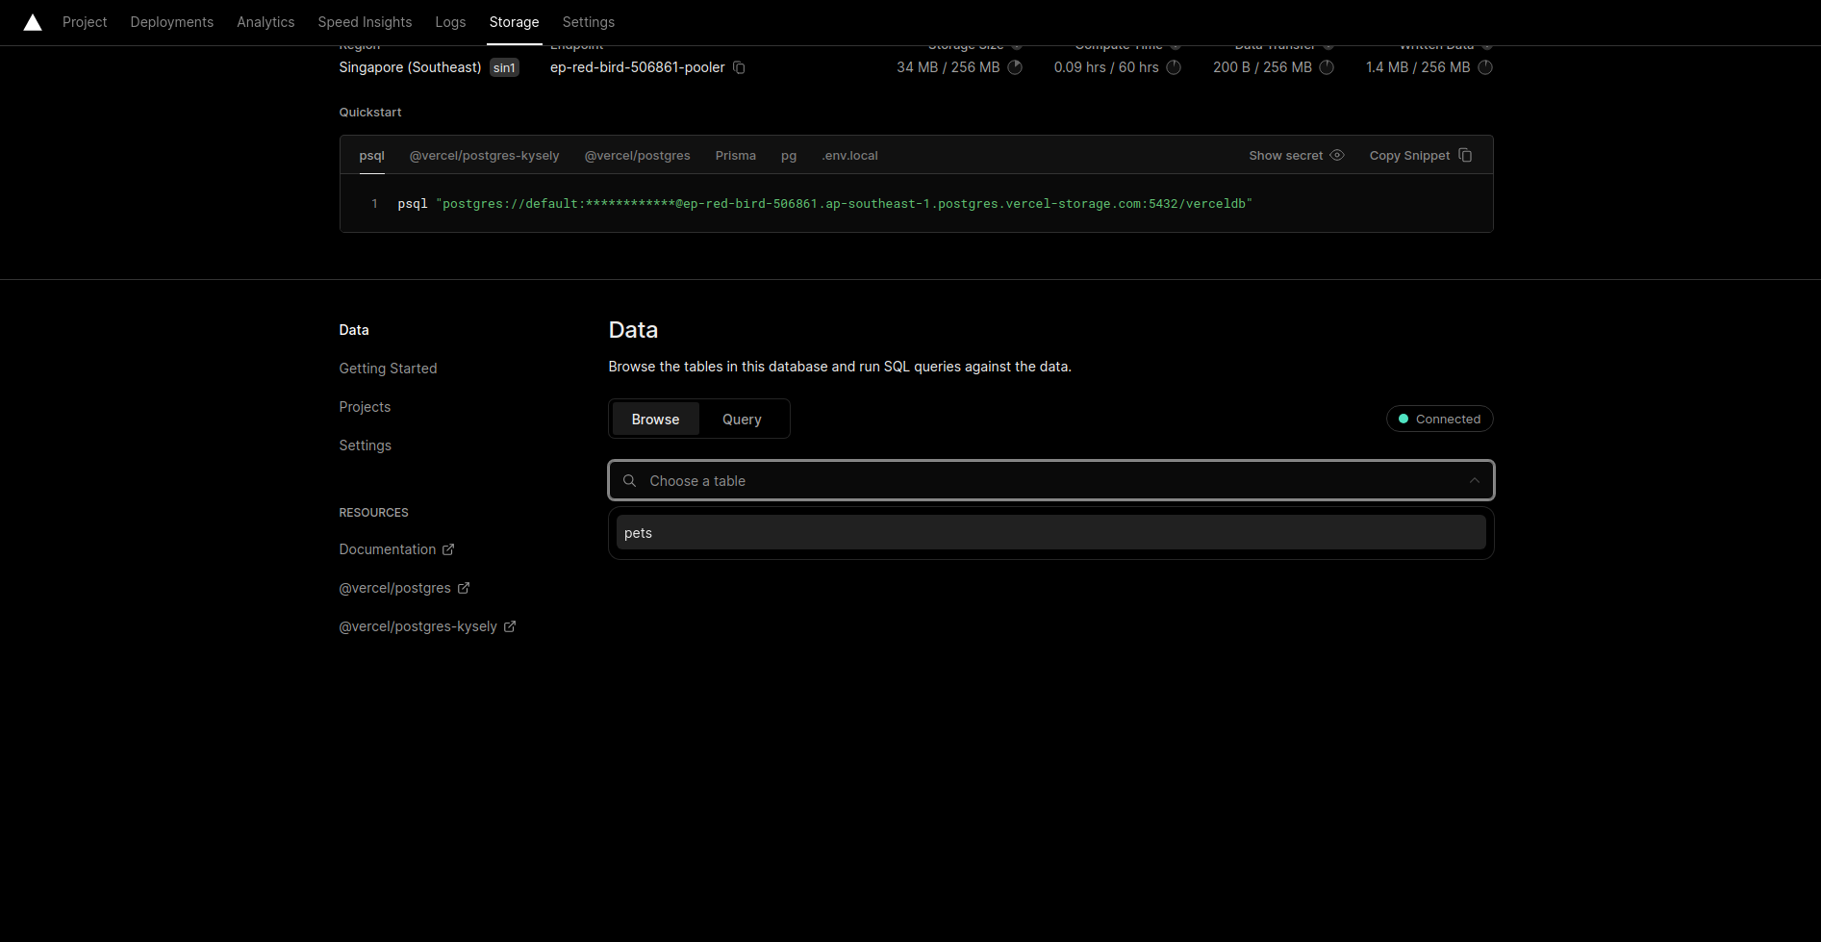Viewport: 1821px width, 942px height.
Task: Click the Storage Size usage gauge icon
Action: (x=1015, y=67)
